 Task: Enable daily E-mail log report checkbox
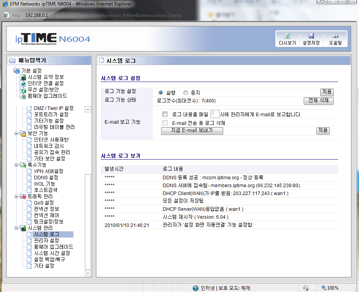(x=165, y=114)
